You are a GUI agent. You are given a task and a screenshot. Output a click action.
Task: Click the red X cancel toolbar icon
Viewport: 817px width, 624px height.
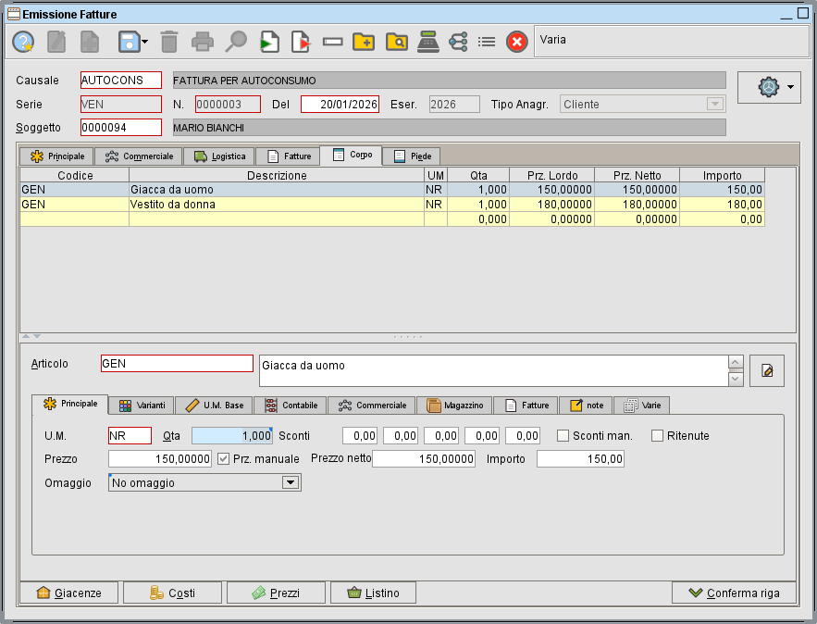coord(516,42)
